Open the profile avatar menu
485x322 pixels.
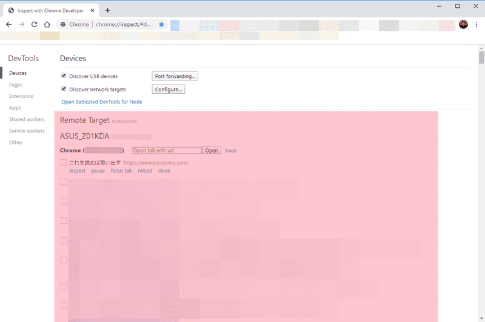(x=463, y=24)
